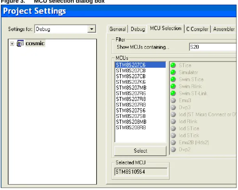Click the Selected MCU STM8S105S4 field
Screen dimensions: 238x190
click(141, 172)
